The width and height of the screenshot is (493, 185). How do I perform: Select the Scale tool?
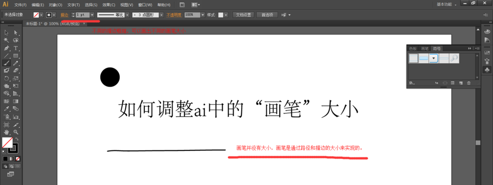(16, 78)
